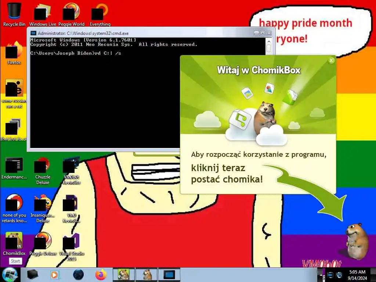
Task: Launch Peggle Deluxe from the desktop
Action: [x=43, y=243]
